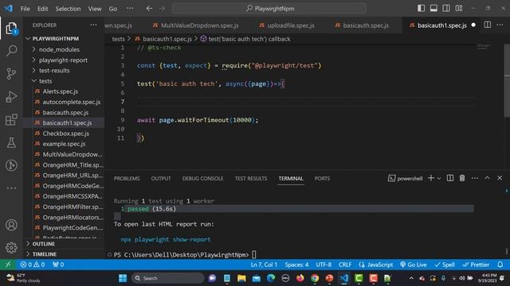Image resolution: width=510 pixels, height=286 pixels.
Task: Open the File menu
Action: [25, 9]
